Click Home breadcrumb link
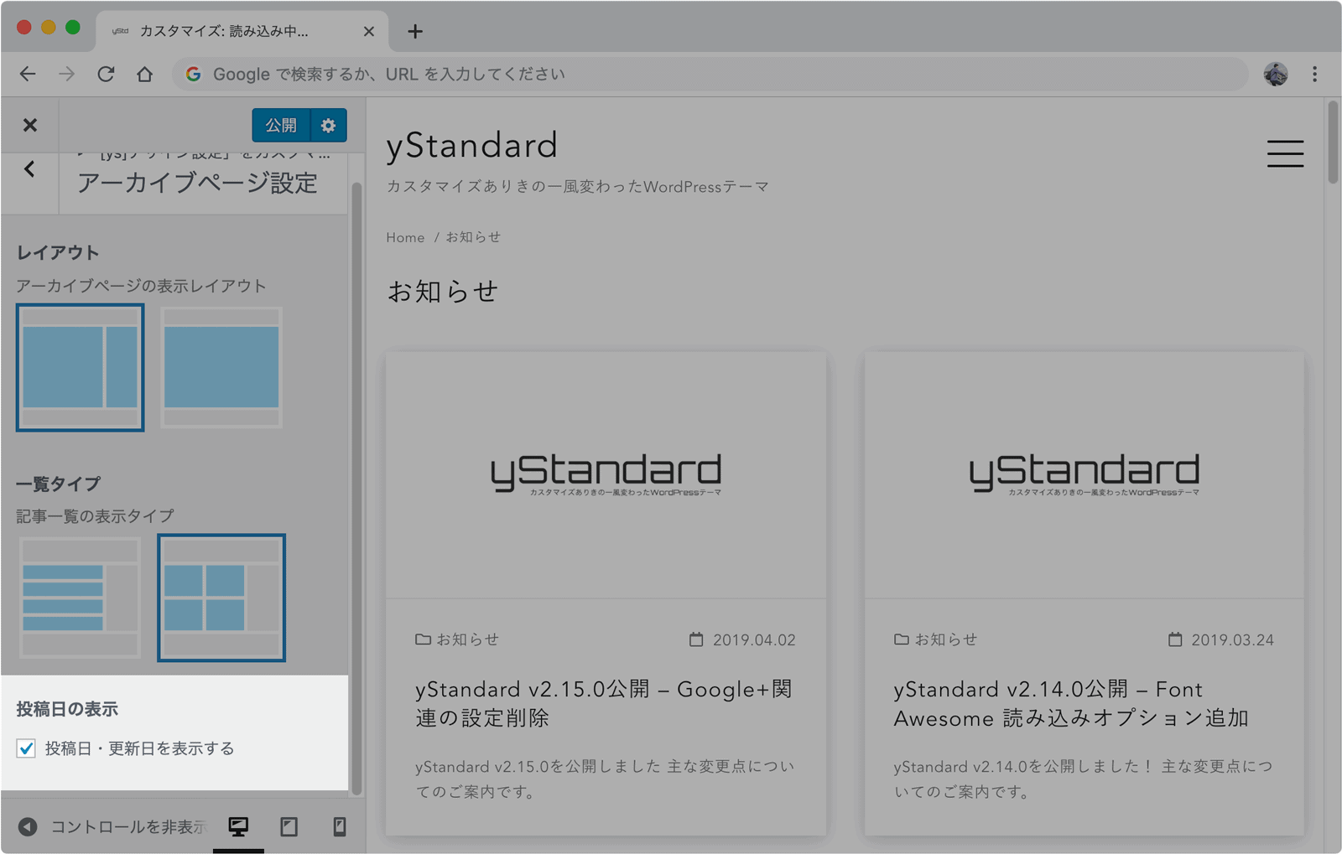Screen dimensions: 1342x854 click(405, 238)
